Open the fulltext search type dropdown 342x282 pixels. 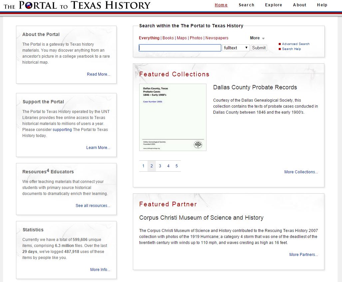pos(236,48)
